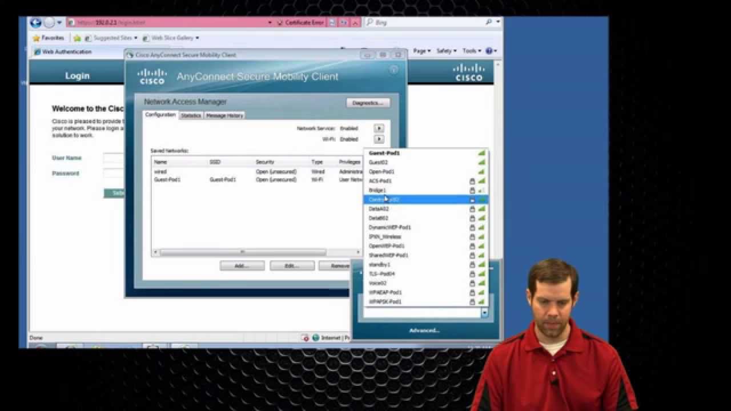
Task: Select ACS-Pod1 in the network dropdown list
Action: [425, 181]
